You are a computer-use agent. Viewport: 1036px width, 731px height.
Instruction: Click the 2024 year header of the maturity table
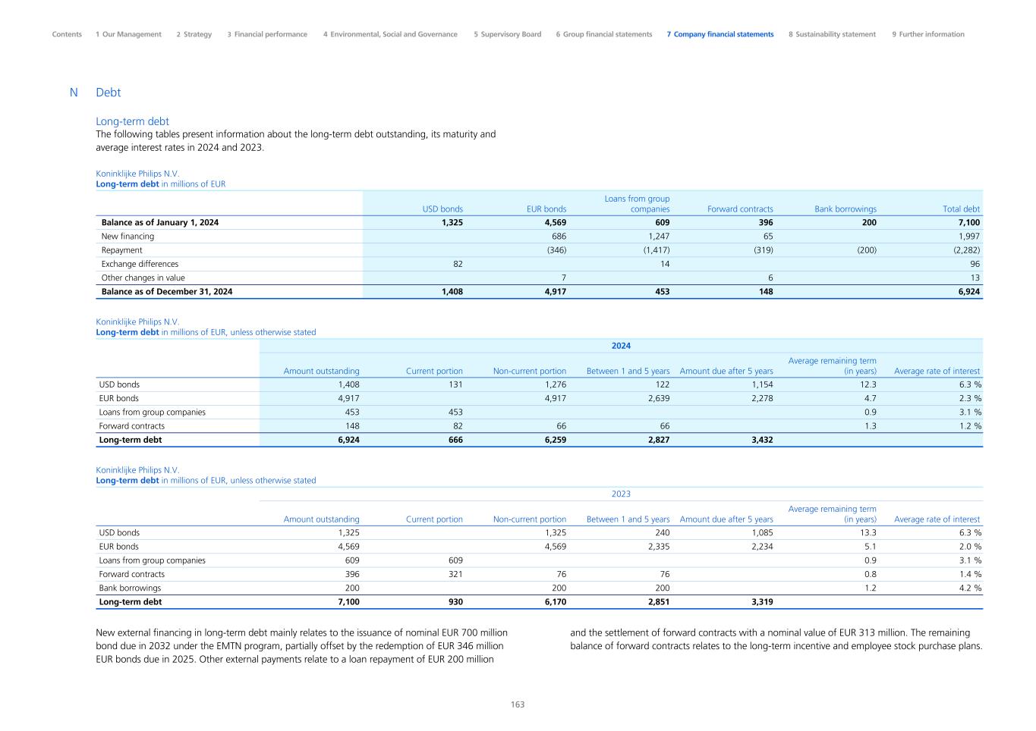tap(621, 346)
